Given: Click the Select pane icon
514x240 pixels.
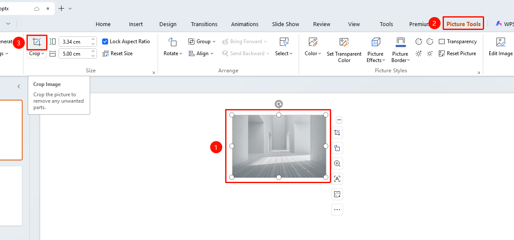Looking at the screenshot, I should [x=284, y=42].
